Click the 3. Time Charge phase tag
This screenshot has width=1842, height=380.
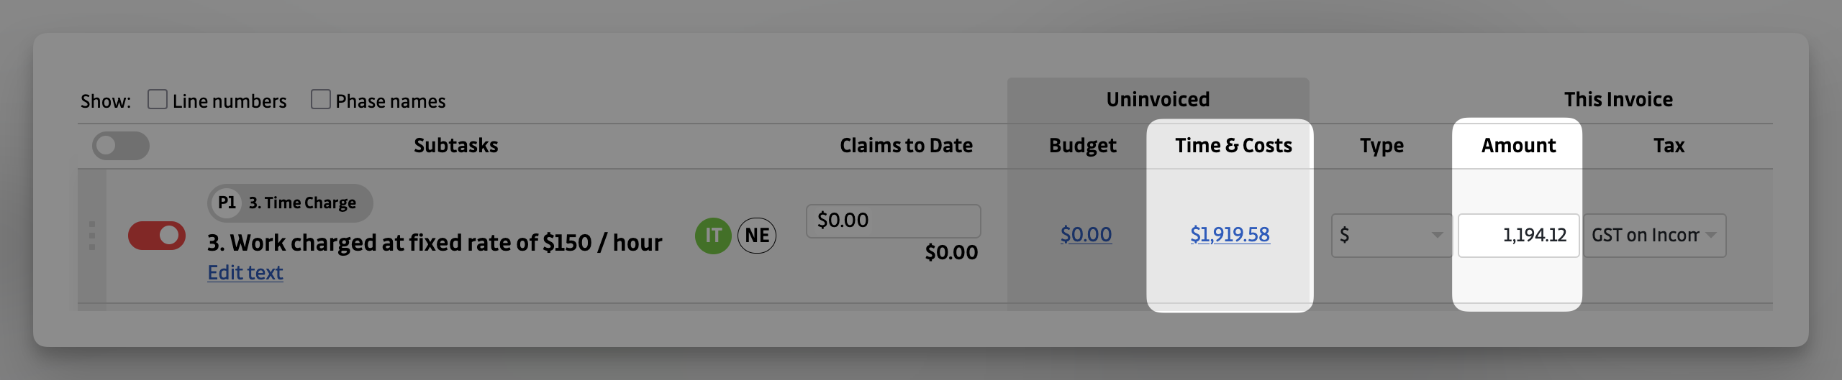(x=302, y=203)
